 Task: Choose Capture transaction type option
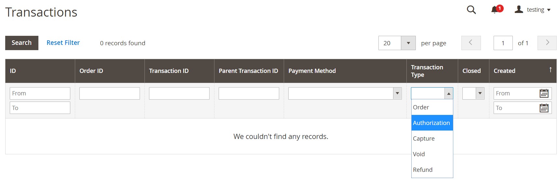click(x=424, y=139)
